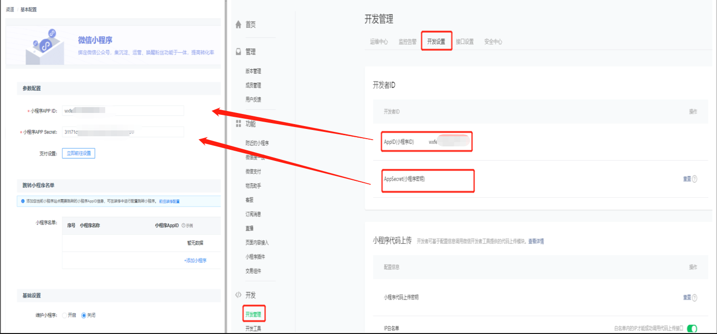The height and width of the screenshot is (334, 717).
Task: Open 用户反馈 in the sidebar
Action: 253,99
